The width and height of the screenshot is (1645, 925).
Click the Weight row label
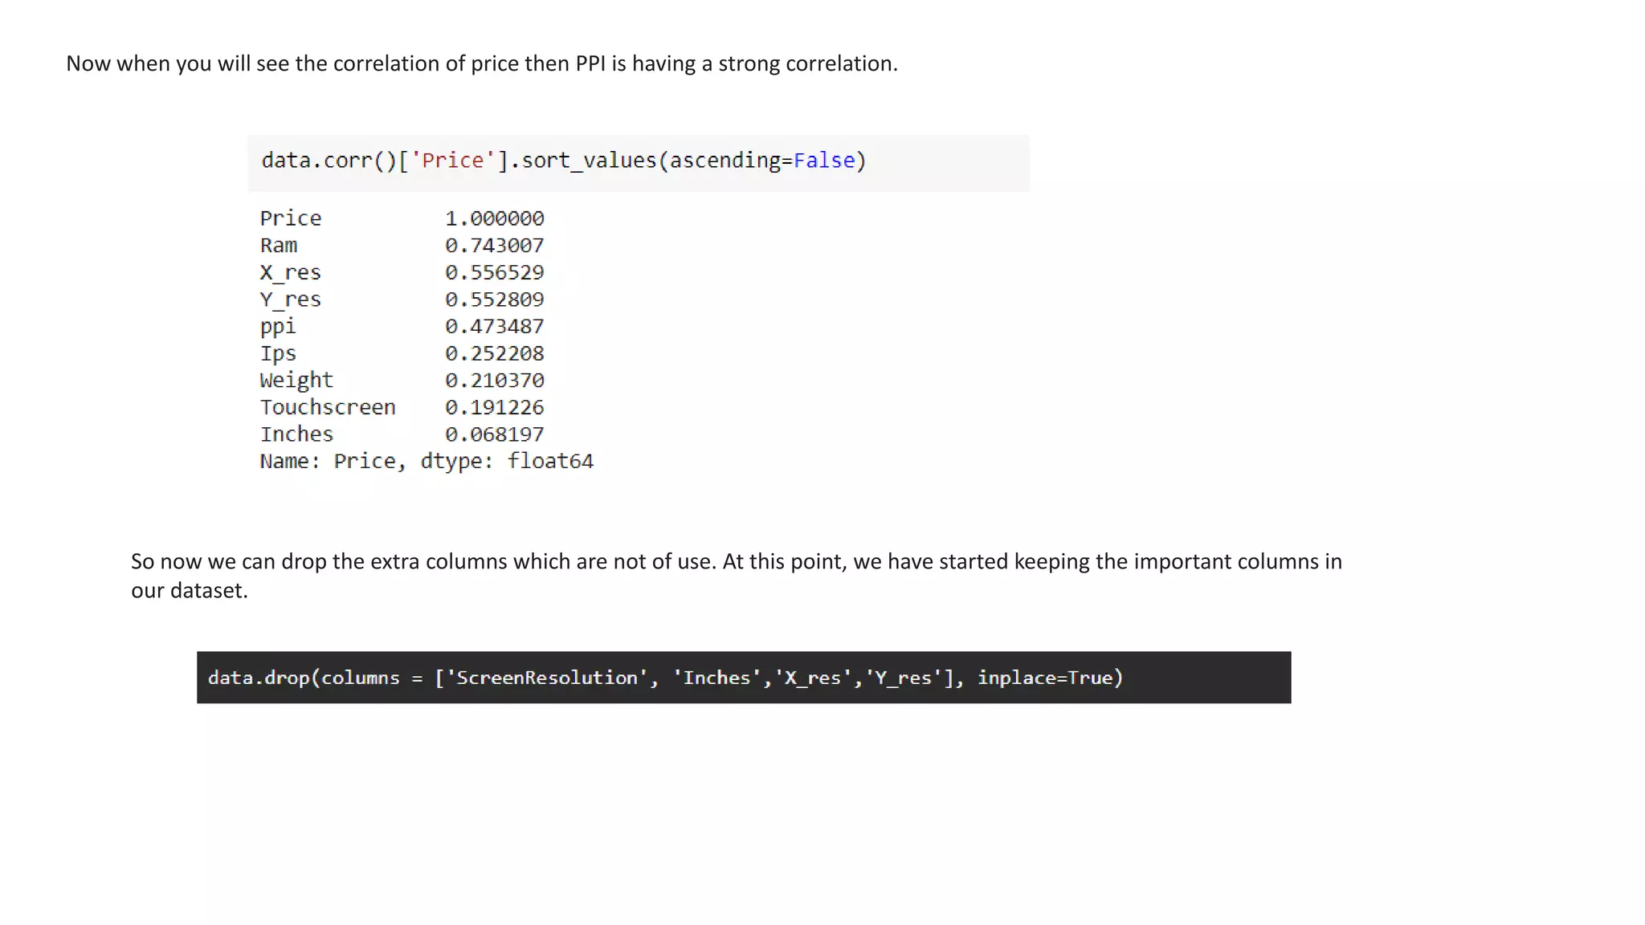(x=296, y=381)
